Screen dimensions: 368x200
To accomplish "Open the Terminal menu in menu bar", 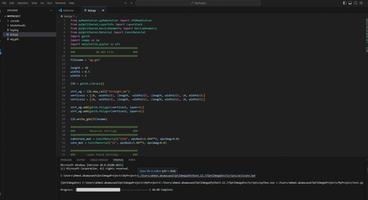I will 60,3.
